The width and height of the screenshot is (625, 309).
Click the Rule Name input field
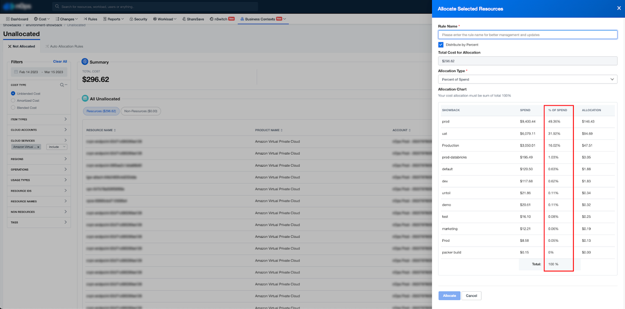point(528,35)
